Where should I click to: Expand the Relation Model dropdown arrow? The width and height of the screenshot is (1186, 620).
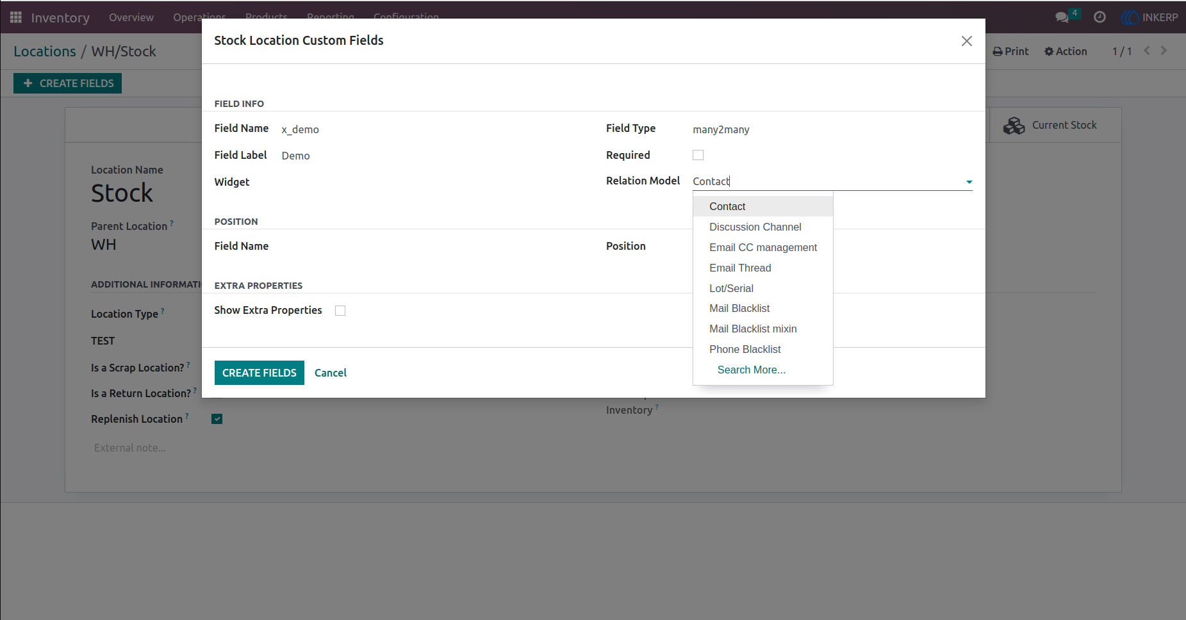[969, 182]
